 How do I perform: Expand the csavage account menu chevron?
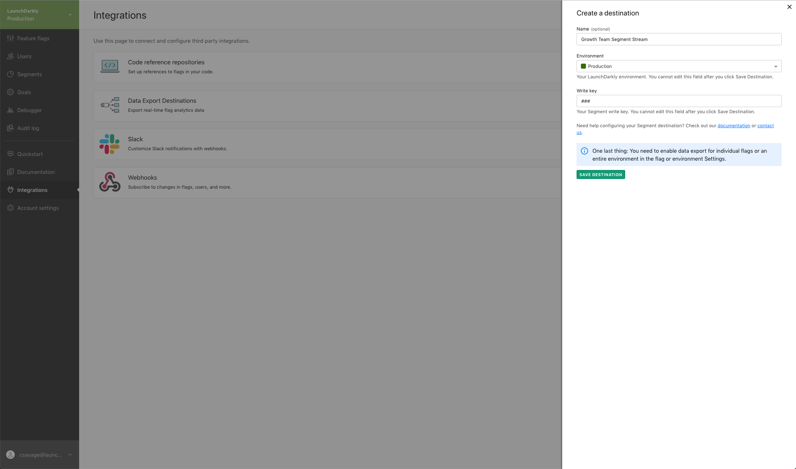click(70, 455)
